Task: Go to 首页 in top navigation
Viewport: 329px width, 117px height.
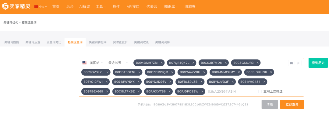Action: coord(56,7)
